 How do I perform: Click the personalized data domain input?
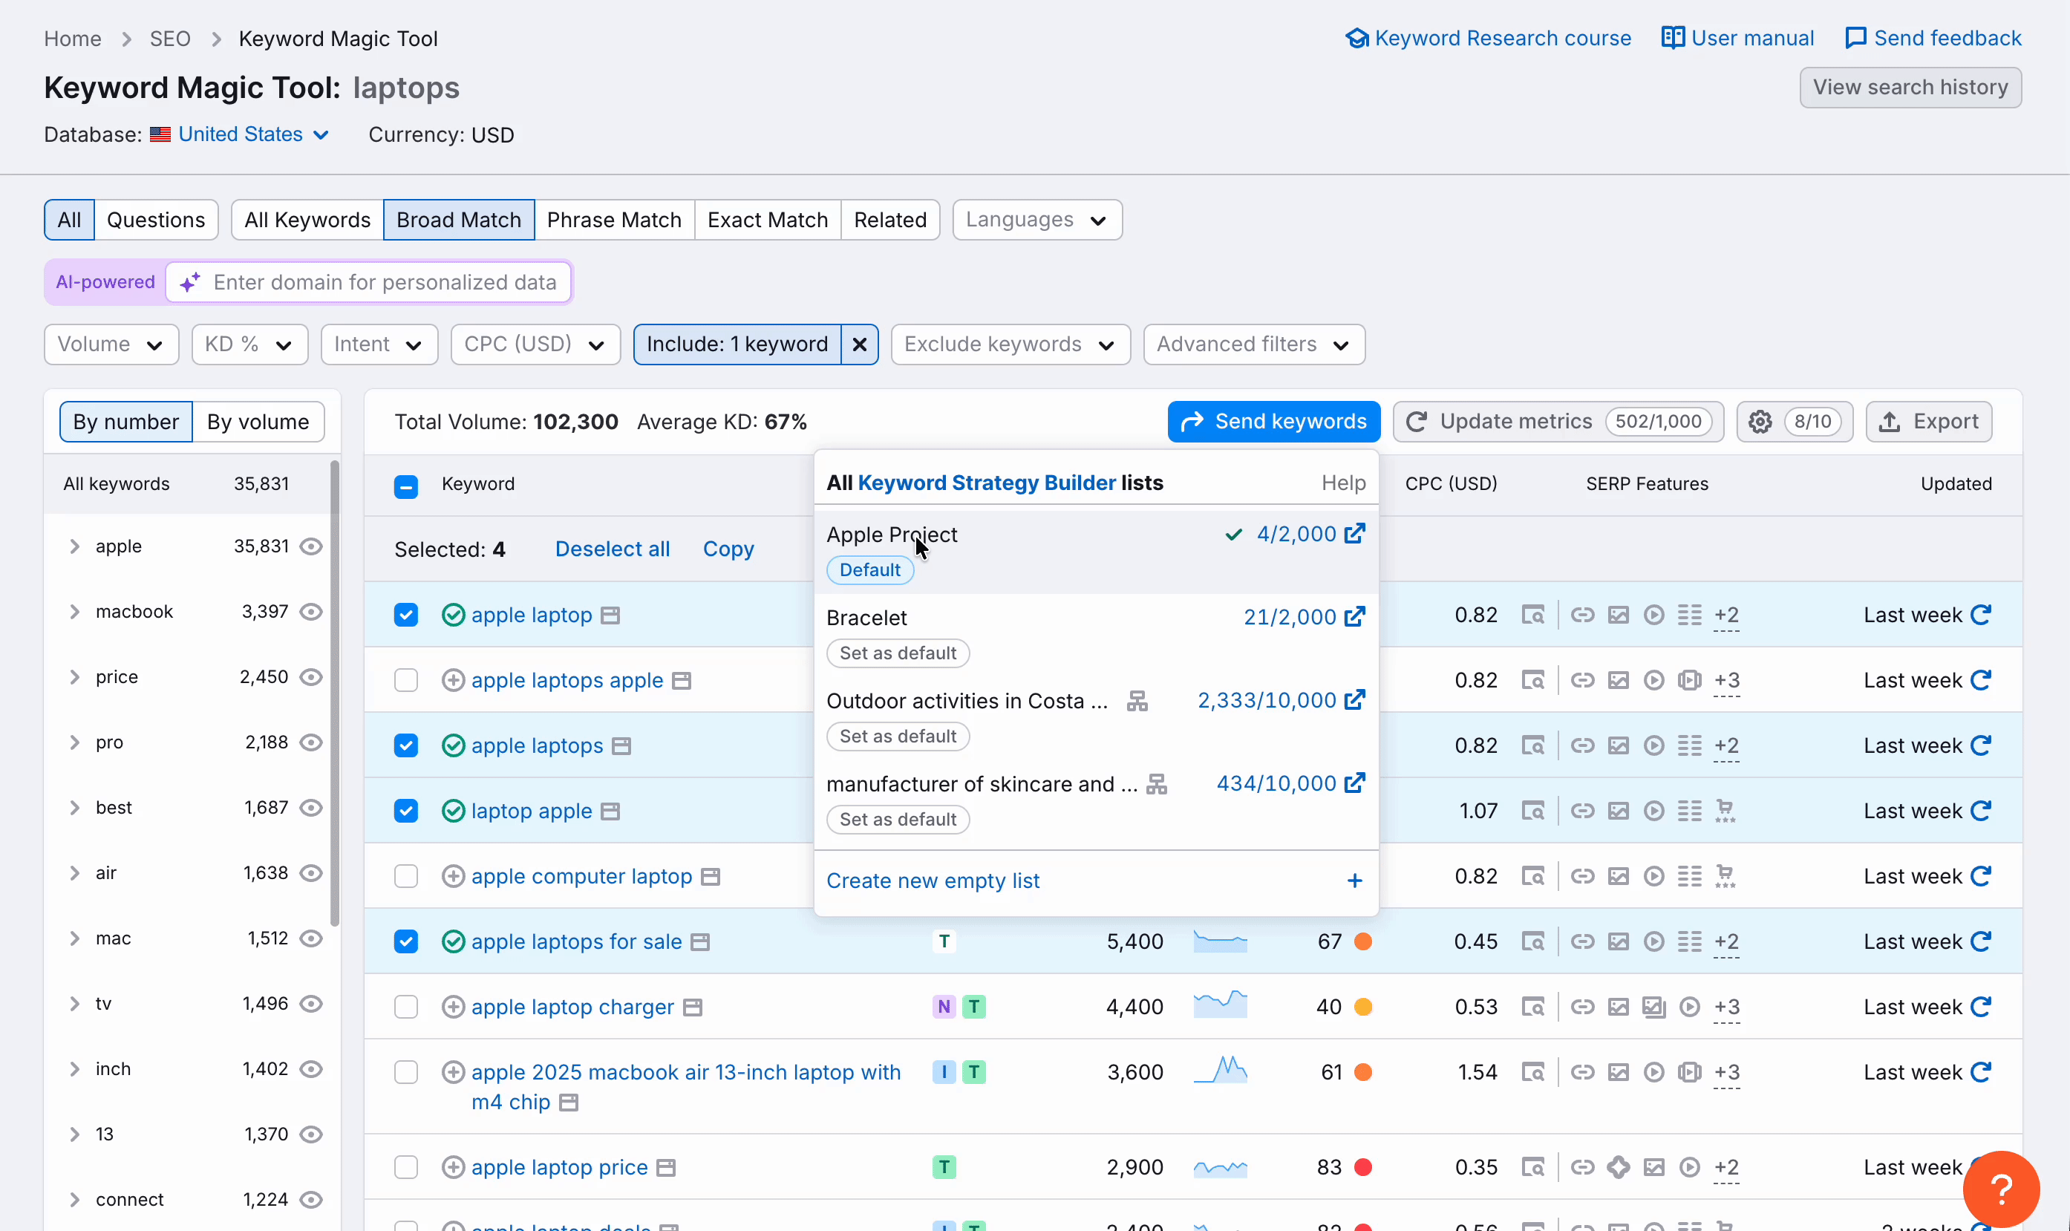369,282
